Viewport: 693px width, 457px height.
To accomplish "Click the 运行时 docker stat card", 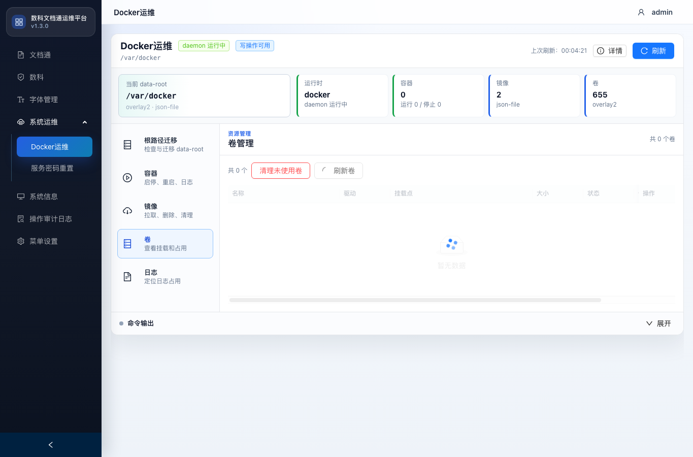I will point(342,95).
